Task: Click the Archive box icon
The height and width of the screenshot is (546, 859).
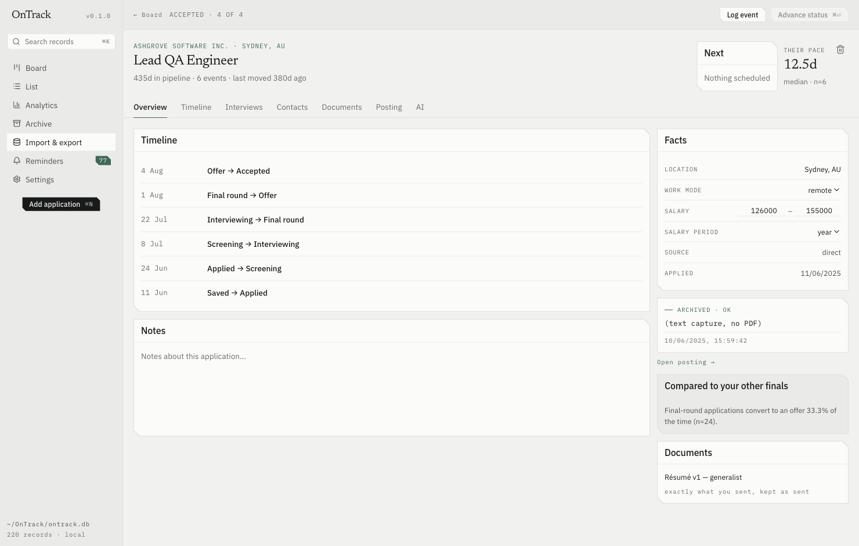Action: (x=17, y=124)
